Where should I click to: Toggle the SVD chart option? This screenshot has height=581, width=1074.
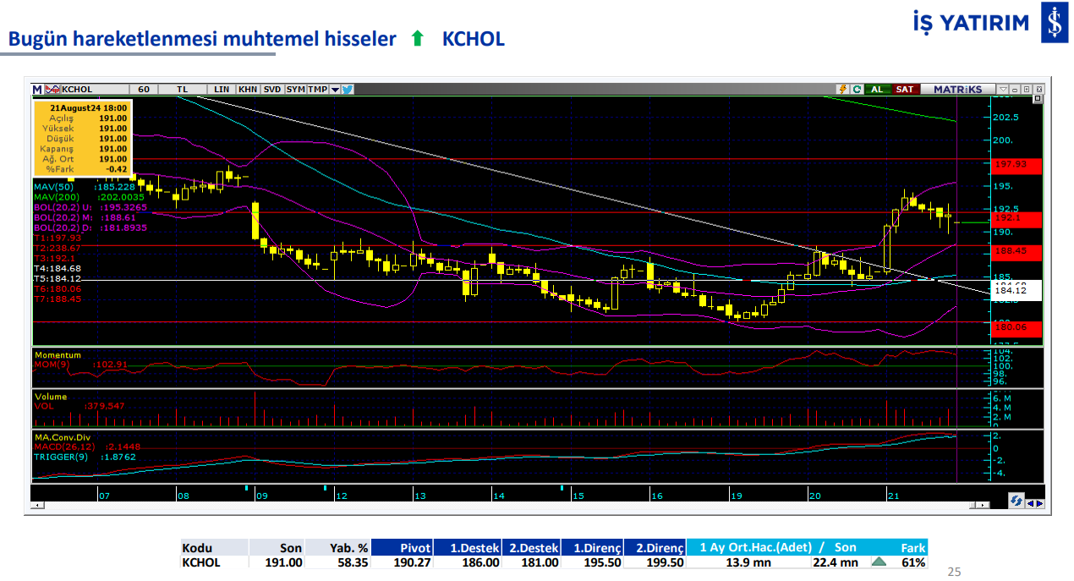coord(272,89)
